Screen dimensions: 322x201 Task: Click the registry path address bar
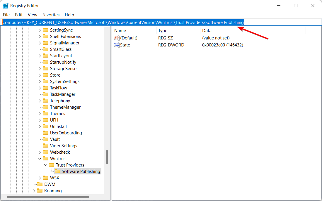click(x=161, y=22)
